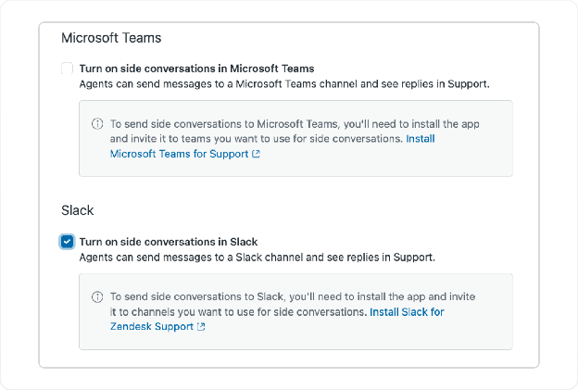The height and width of the screenshot is (390, 578).
Task: Click external link icon after Microsoft Teams link
Action: [256, 154]
